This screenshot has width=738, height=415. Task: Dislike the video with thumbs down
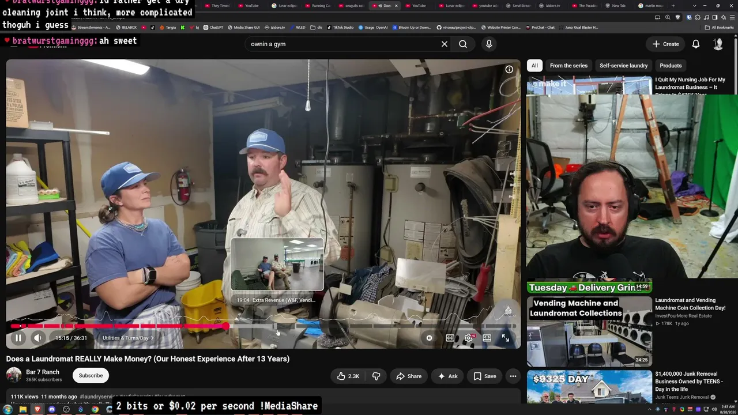376,376
